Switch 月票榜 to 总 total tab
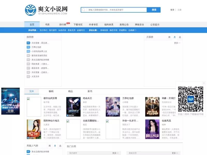The image size is (207, 155). tap(180, 37)
